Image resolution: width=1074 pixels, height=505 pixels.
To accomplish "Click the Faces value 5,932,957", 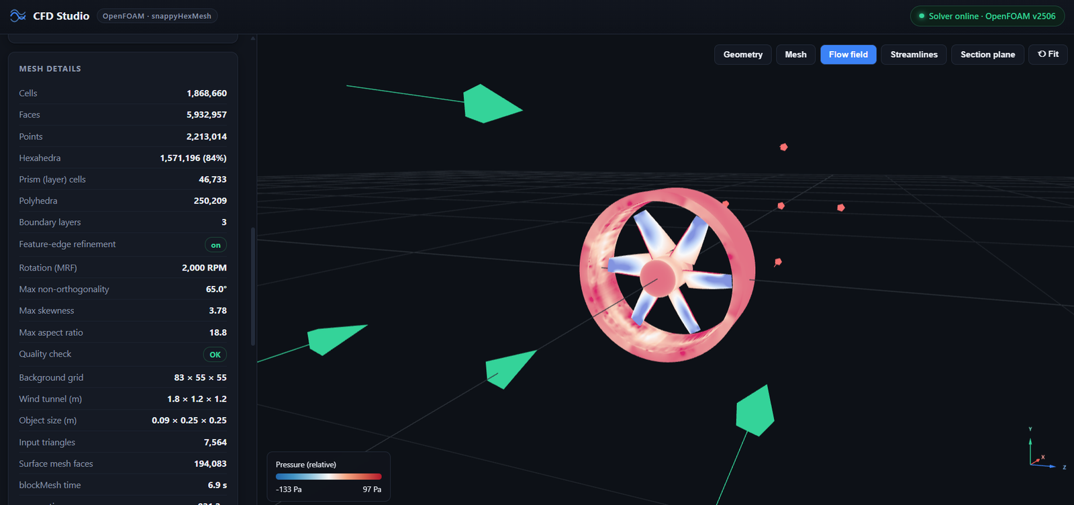I will pyautogui.click(x=207, y=115).
